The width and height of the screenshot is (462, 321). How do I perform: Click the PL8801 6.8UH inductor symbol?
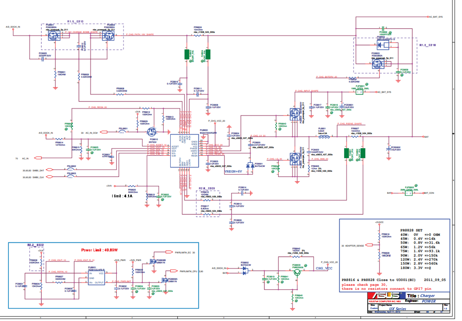323,136
